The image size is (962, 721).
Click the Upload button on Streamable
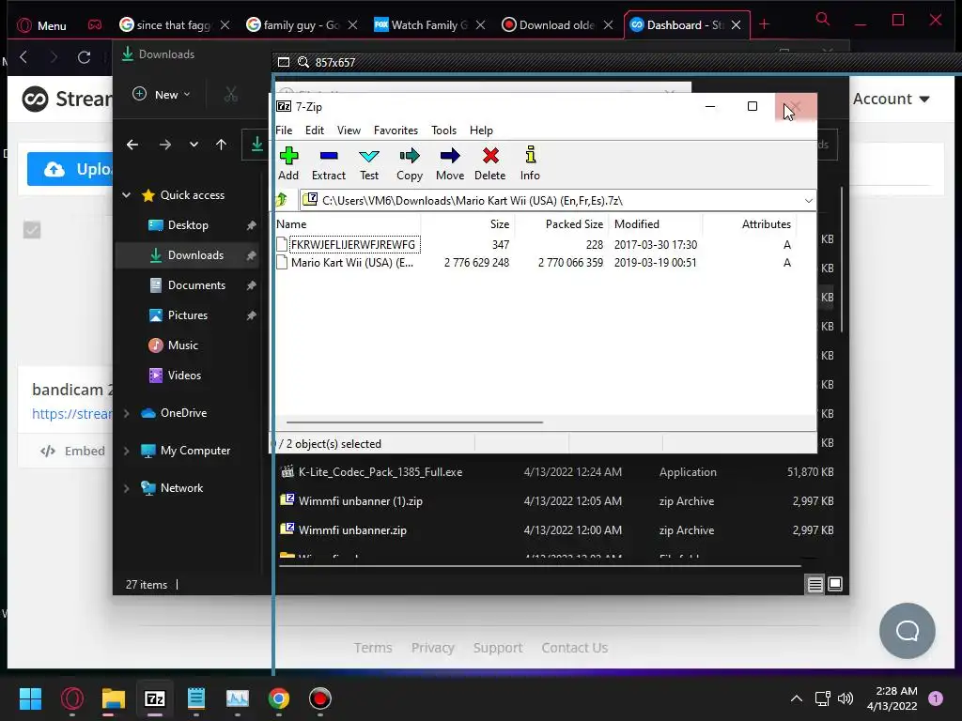pyautogui.click(x=70, y=169)
